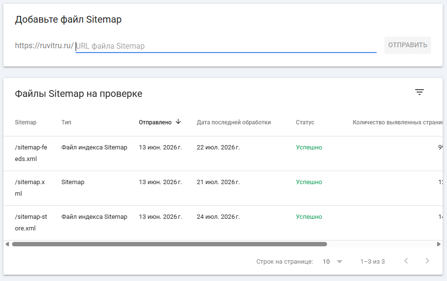Click the Статус column header
Image resolution: width=447 pixels, height=281 pixels.
pos(305,122)
